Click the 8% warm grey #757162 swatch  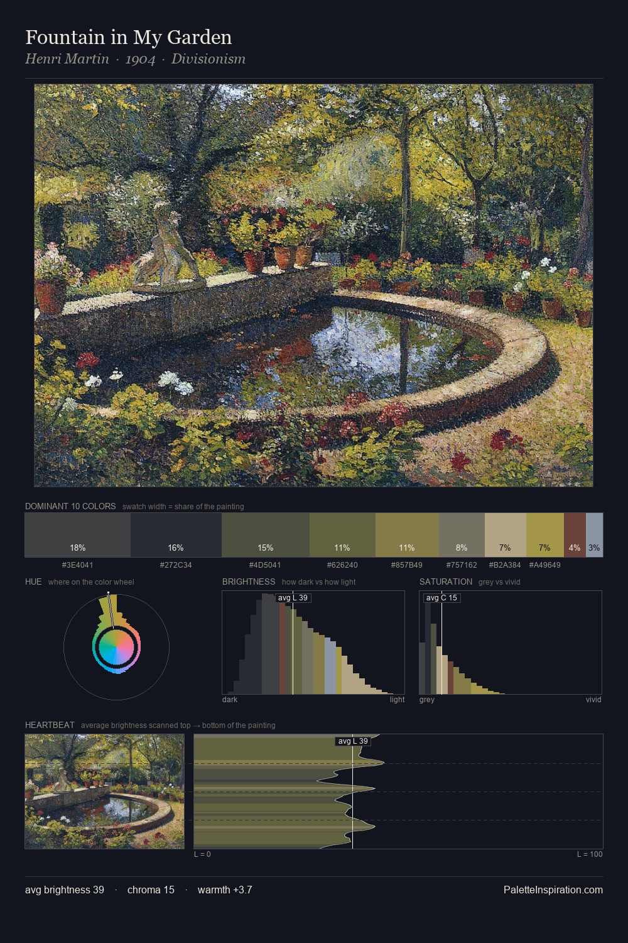tap(462, 535)
